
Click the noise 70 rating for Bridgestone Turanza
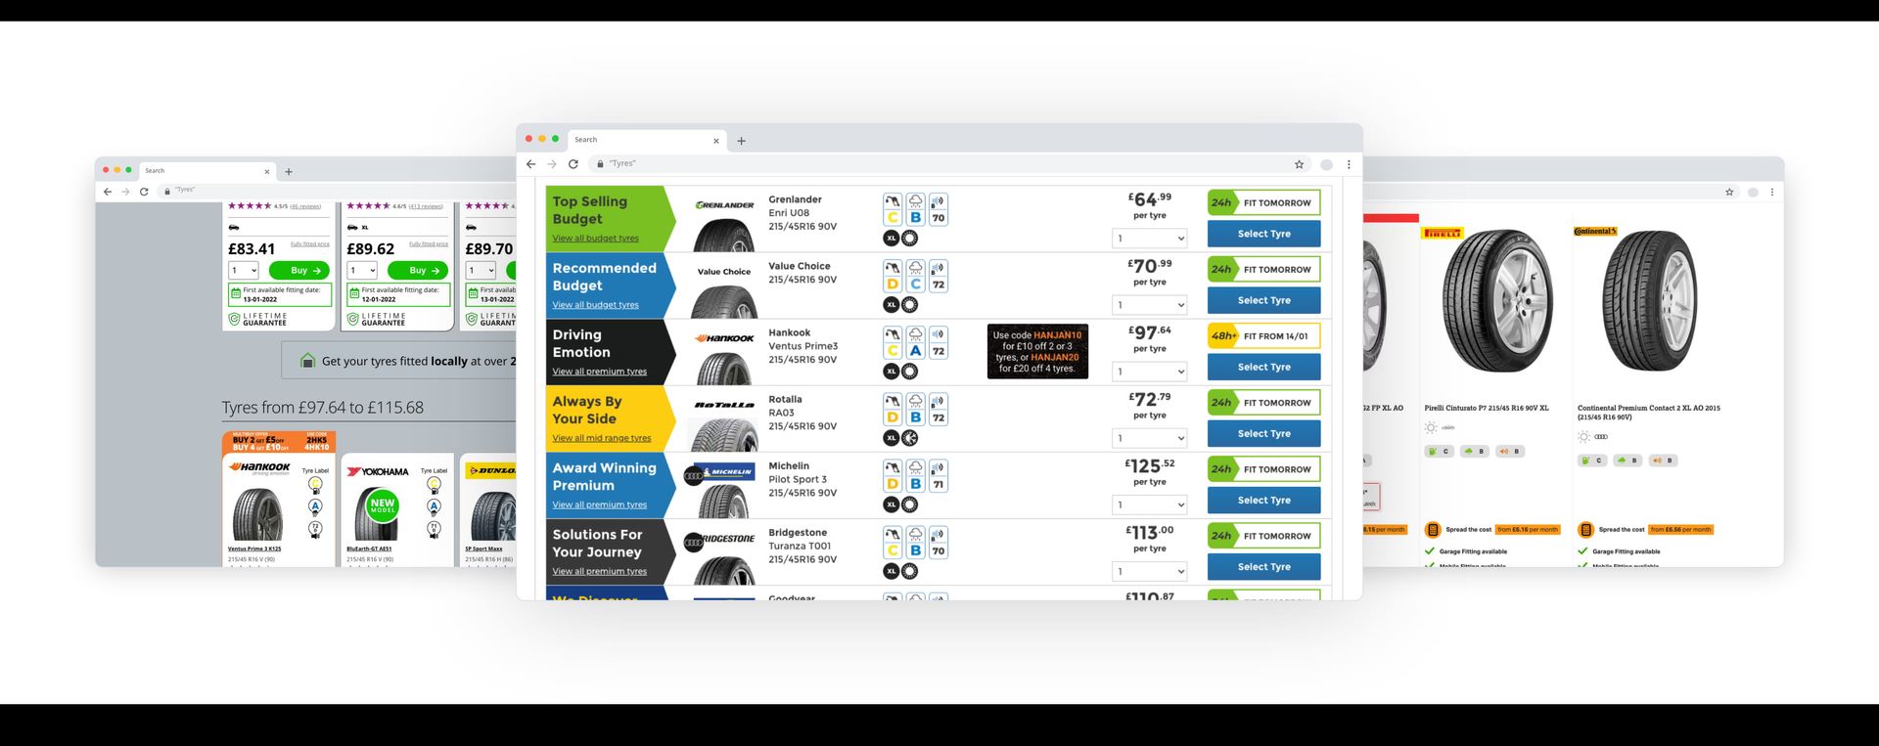pyautogui.click(x=938, y=542)
